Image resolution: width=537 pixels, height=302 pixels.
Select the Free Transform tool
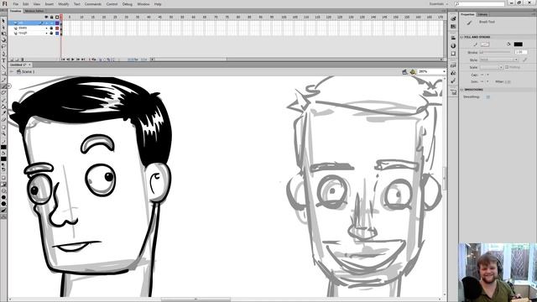click(3, 34)
